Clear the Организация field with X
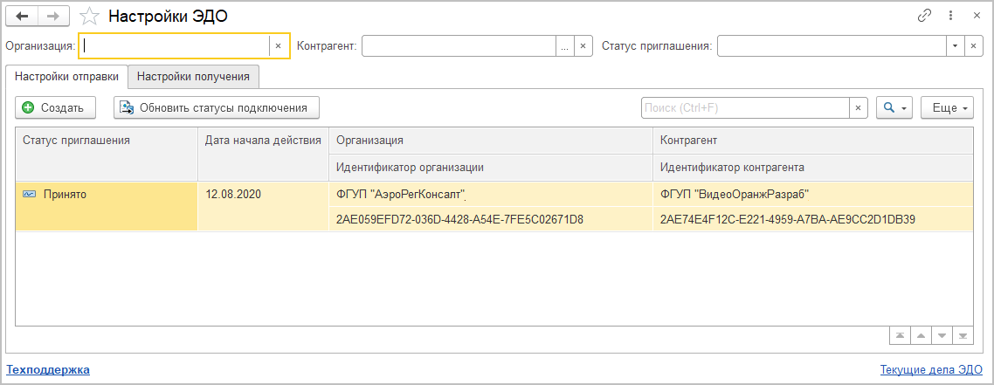 279,46
